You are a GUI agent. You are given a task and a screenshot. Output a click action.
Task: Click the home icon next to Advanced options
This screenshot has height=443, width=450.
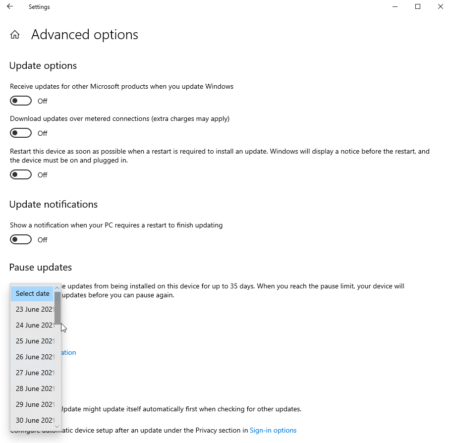tap(15, 35)
